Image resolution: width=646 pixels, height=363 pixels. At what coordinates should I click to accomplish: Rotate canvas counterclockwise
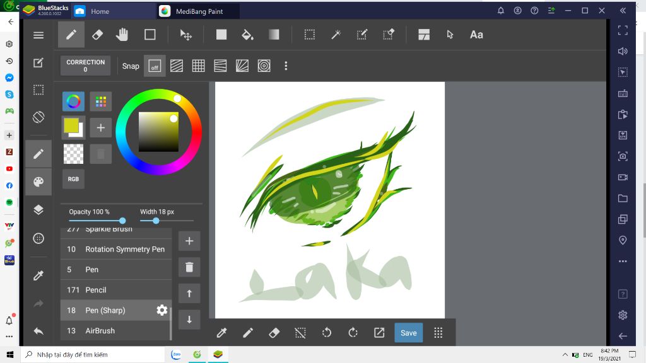(x=327, y=333)
